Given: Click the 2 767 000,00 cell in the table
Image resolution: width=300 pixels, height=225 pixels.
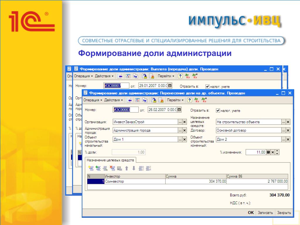Looking at the screenshot, I should [257, 181].
